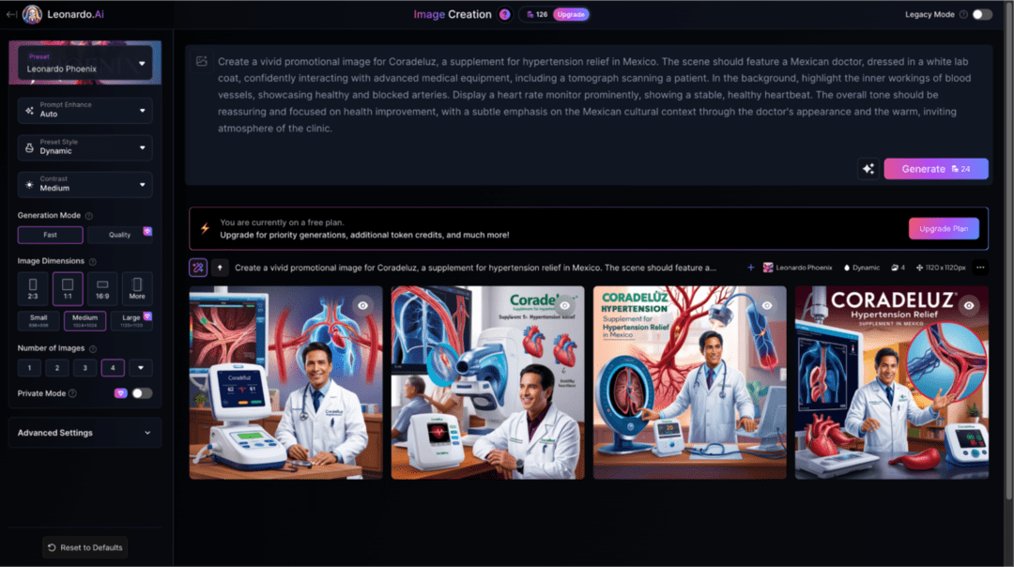Click the up arrow reuse-prompt icon

(220, 268)
